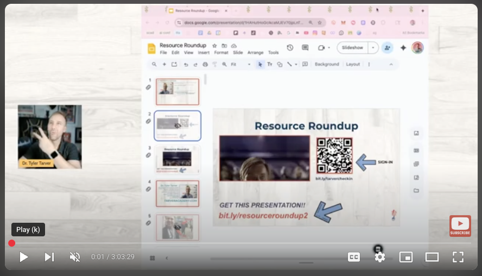
Task: Print the presentation
Action: click(x=205, y=64)
